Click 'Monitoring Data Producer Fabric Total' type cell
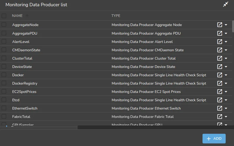This screenshot has width=234, height=146. [x=143, y=117]
